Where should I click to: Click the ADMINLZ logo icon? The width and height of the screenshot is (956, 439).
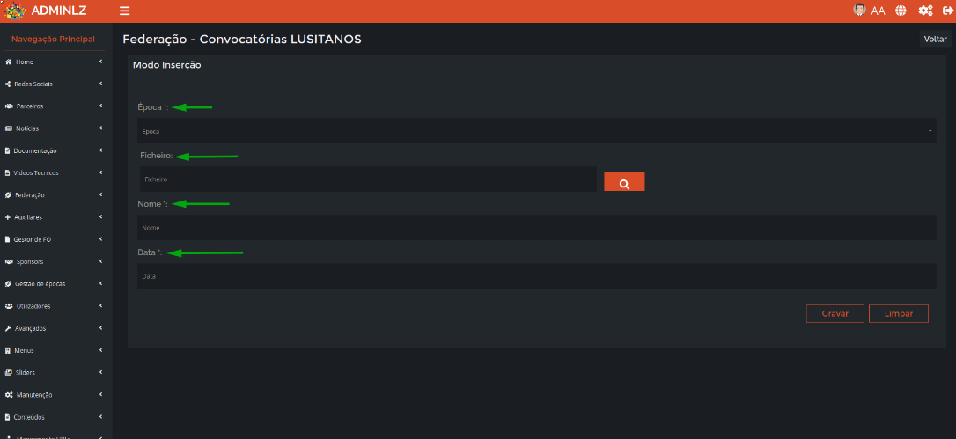point(15,11)
